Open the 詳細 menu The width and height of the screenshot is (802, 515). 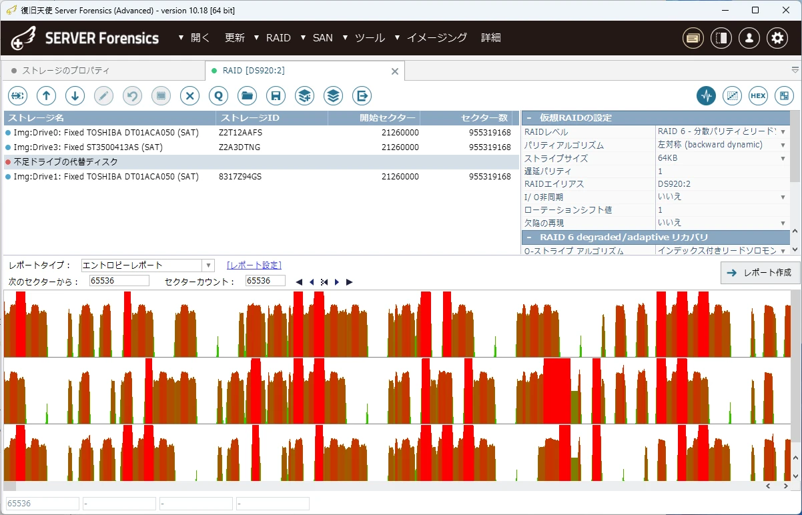pyautogui.click(x=491, y=38)
